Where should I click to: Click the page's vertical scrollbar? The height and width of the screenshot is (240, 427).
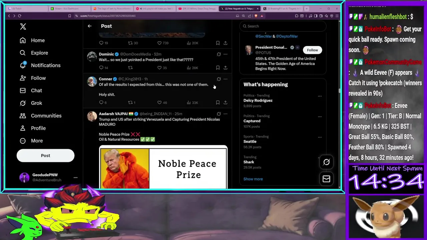340,90
